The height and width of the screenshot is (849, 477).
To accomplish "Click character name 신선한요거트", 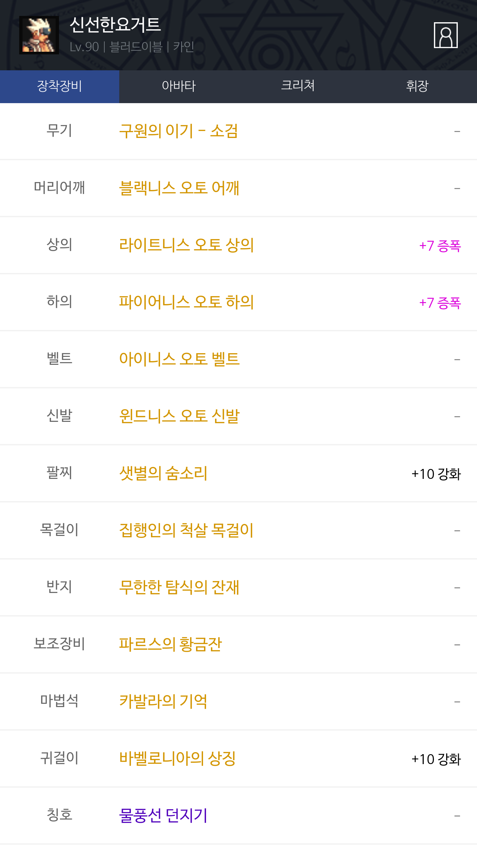I will pos(115,25).
